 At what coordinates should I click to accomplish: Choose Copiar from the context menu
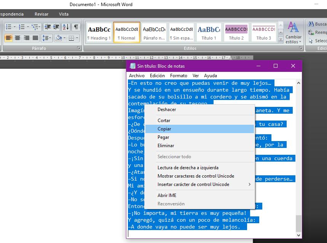click(164, 129)
